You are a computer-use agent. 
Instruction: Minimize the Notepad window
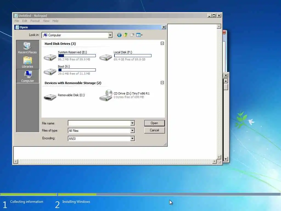209,16
